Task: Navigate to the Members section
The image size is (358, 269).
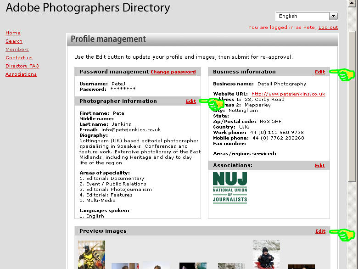Action: click(17, 50)
